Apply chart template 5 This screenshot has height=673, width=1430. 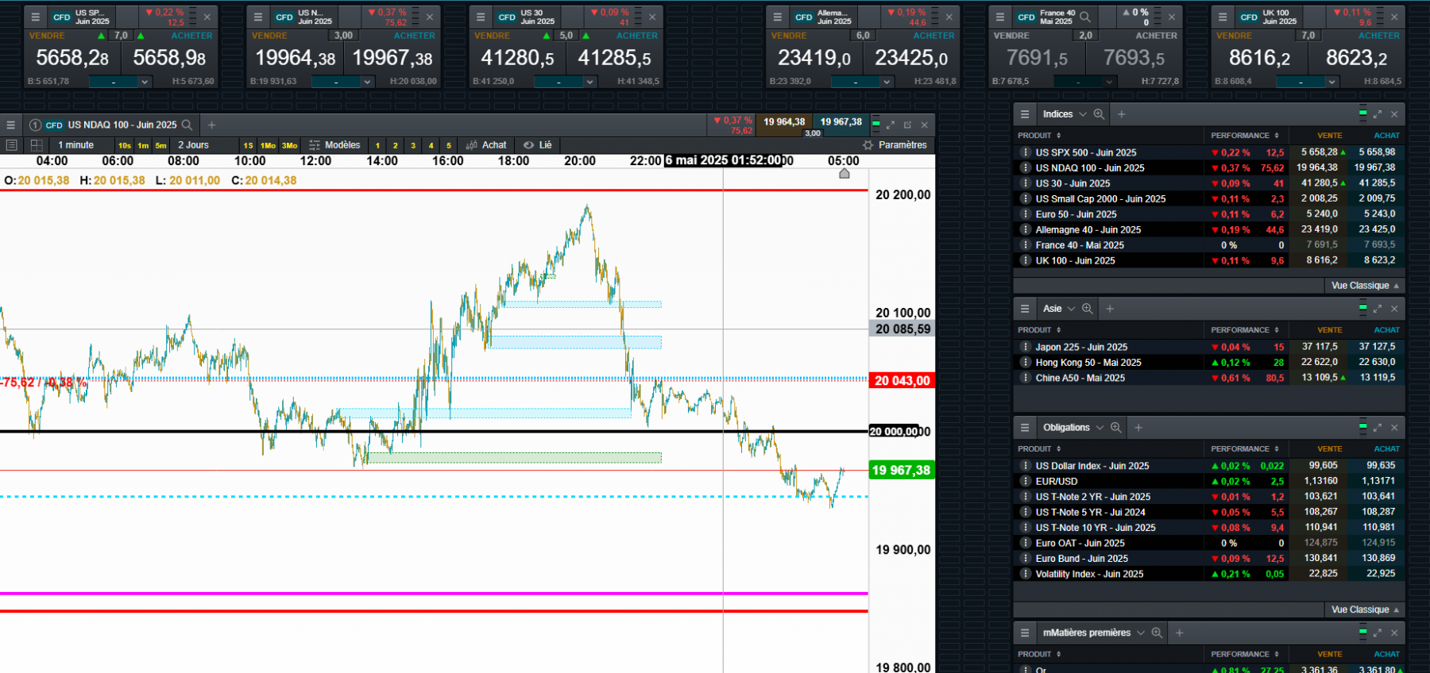449,145
